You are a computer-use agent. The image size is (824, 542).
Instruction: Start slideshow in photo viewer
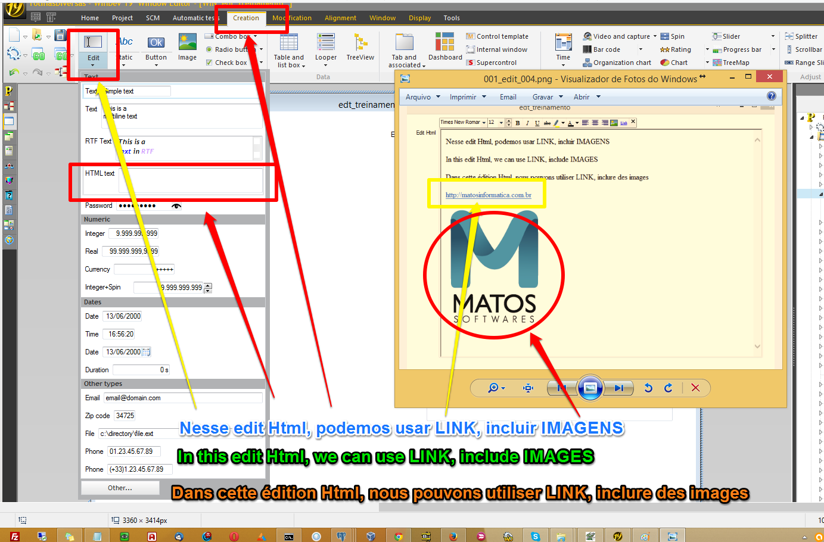point(590,388)
